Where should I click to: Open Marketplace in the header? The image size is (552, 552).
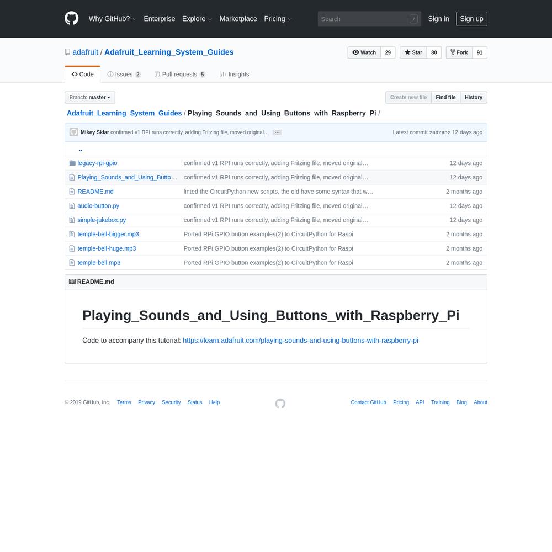(x=238, y=19)
